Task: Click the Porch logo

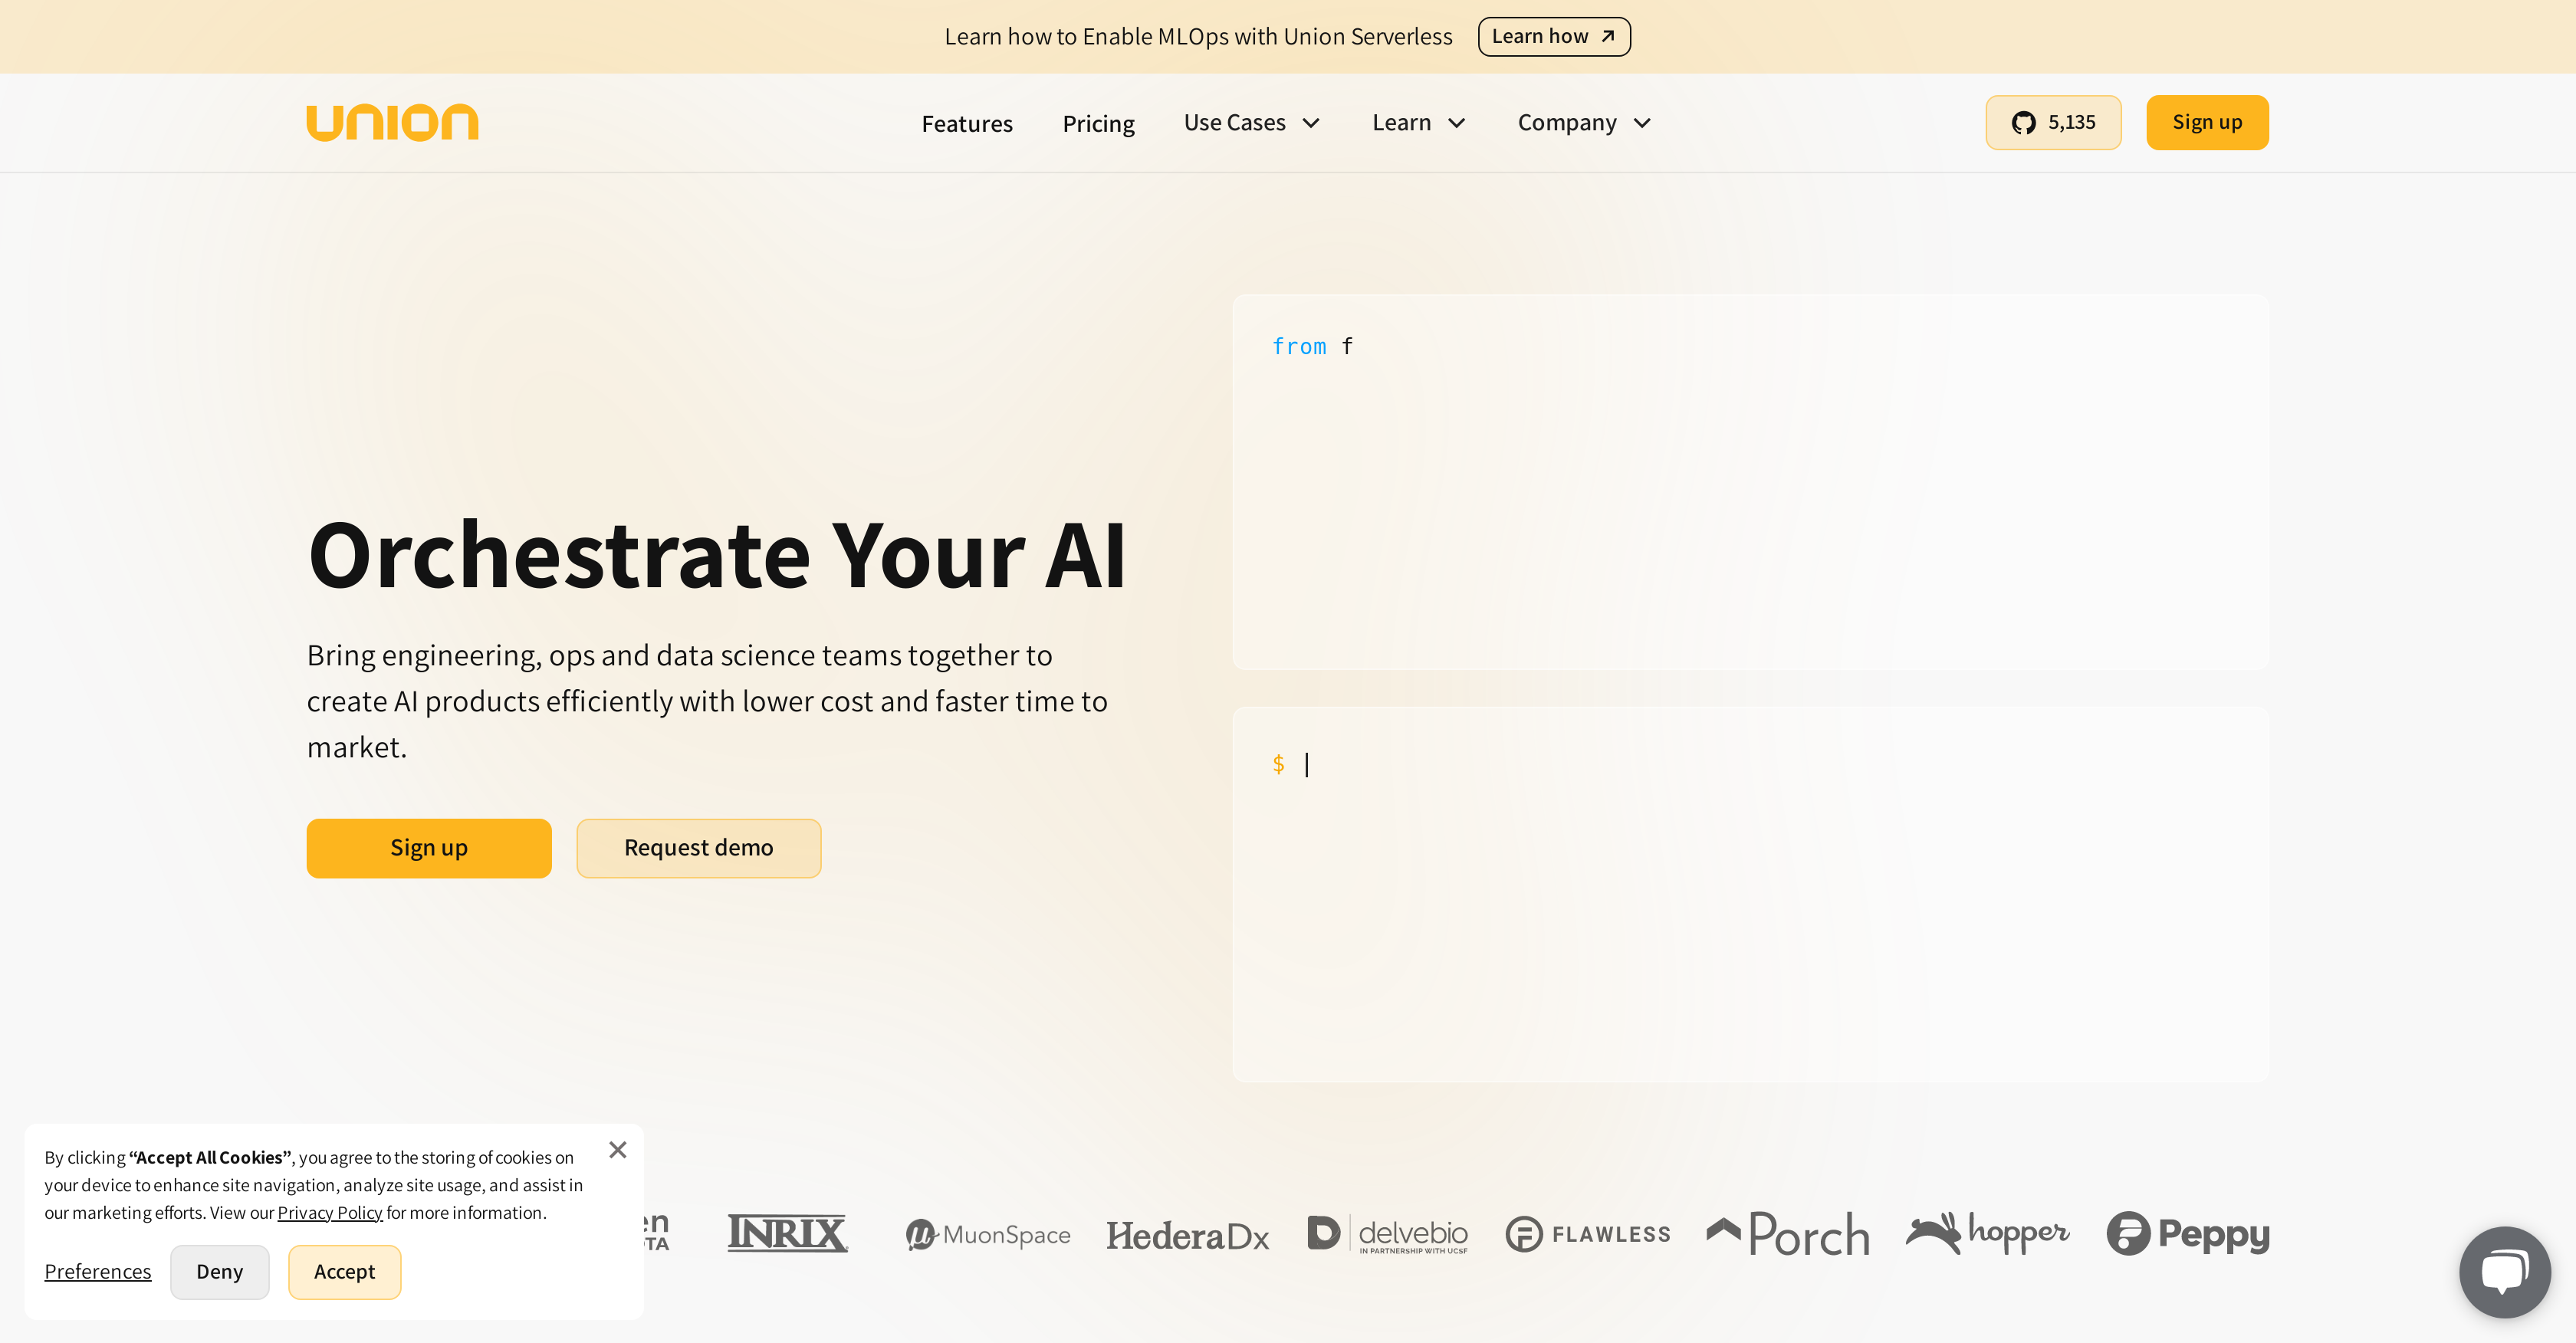Action: 1786,1234
